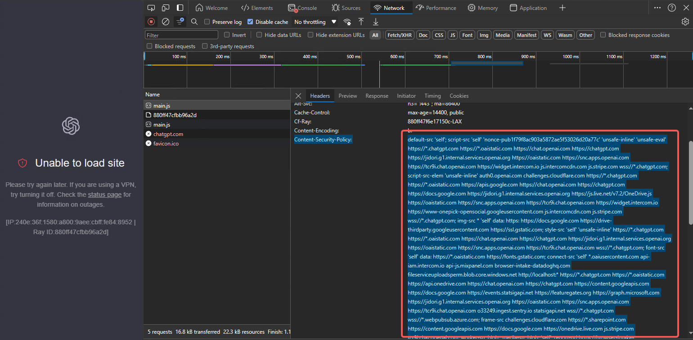693x340 pixels.
Task: Filter requests by Manifest
Action: click(x=527, y=35)
